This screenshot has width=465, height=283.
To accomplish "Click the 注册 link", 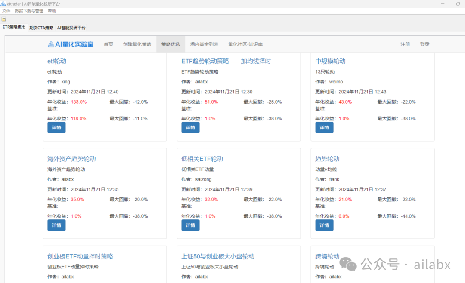I will [x=405, y=44].
